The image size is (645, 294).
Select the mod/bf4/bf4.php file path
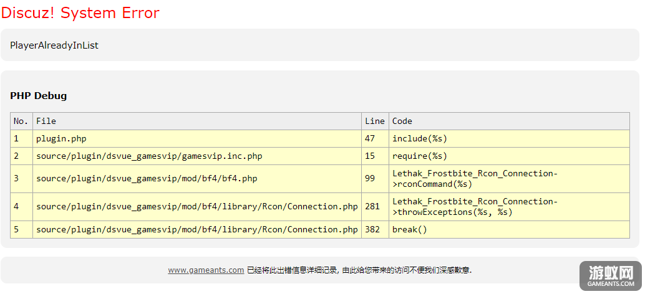[197, 179]
